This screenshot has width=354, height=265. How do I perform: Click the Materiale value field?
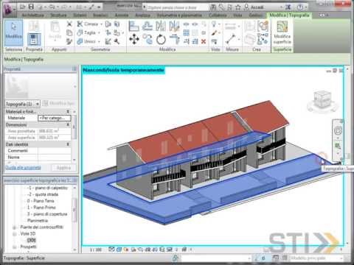[55, 118]
